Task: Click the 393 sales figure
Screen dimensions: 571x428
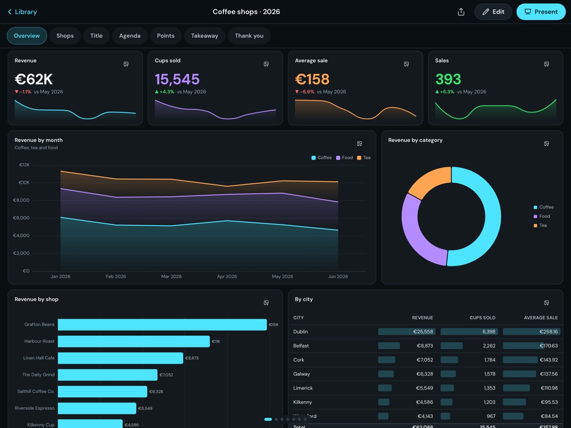Action: pyautogui.click(x=448, y=80)
